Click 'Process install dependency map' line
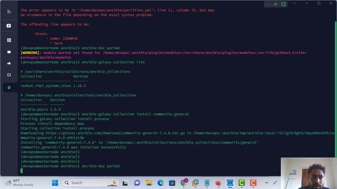 (x=52, y=124)
